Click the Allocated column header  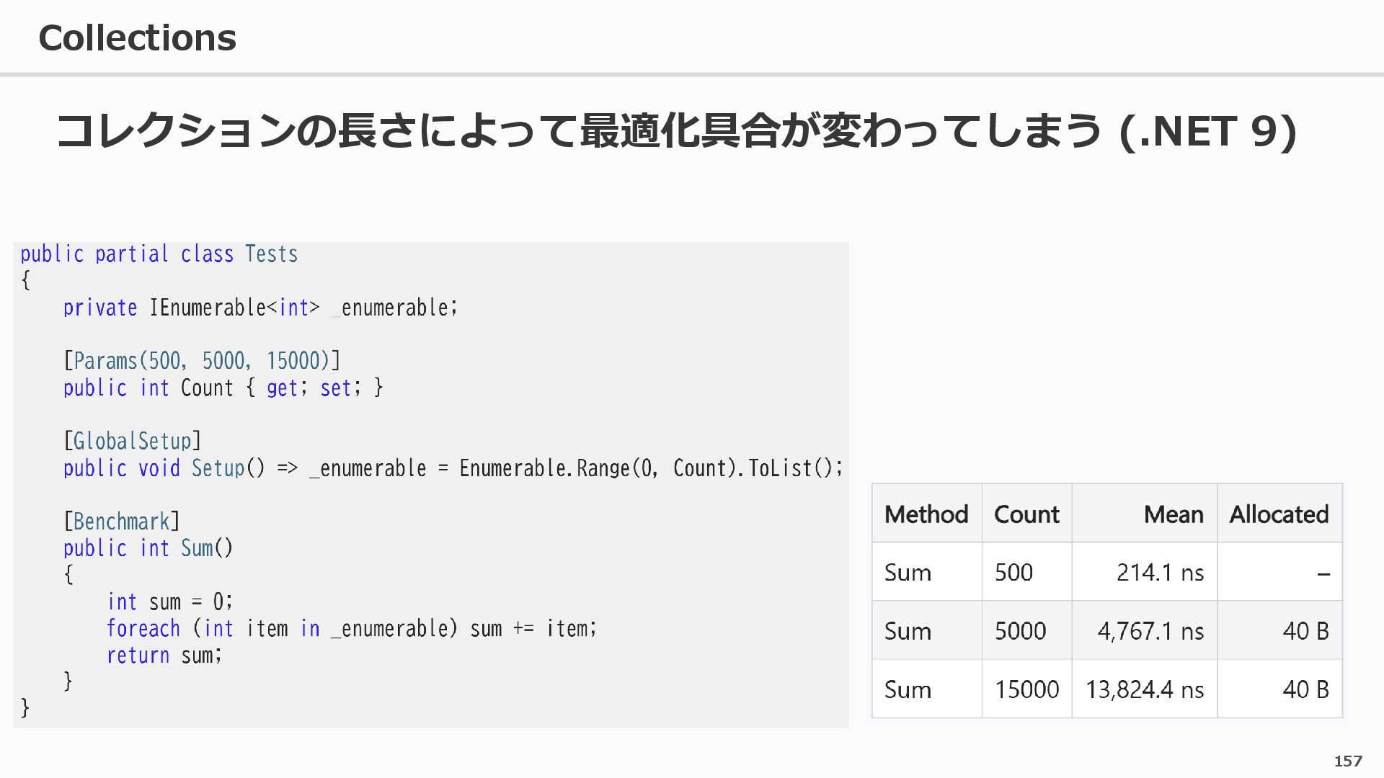tap(1279, 514)
